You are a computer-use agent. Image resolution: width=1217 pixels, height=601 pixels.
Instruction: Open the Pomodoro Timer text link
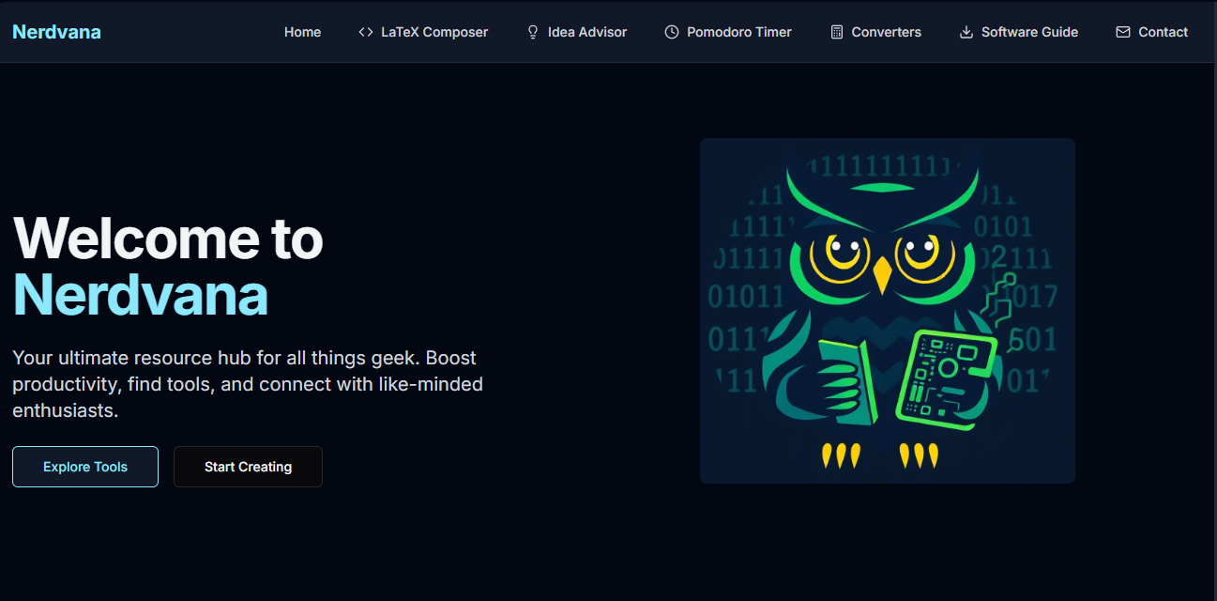(x=739, y=32)
